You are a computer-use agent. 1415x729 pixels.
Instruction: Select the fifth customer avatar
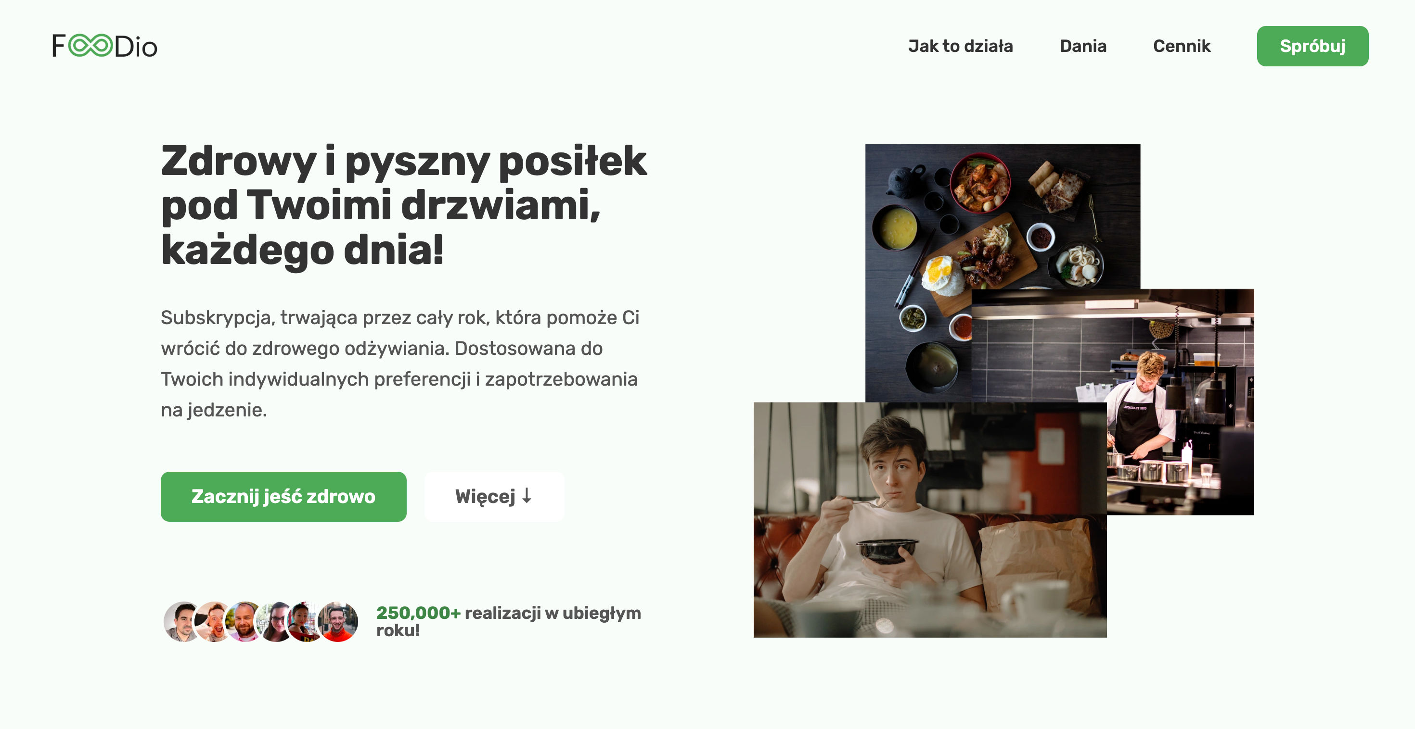pos(304,621)
